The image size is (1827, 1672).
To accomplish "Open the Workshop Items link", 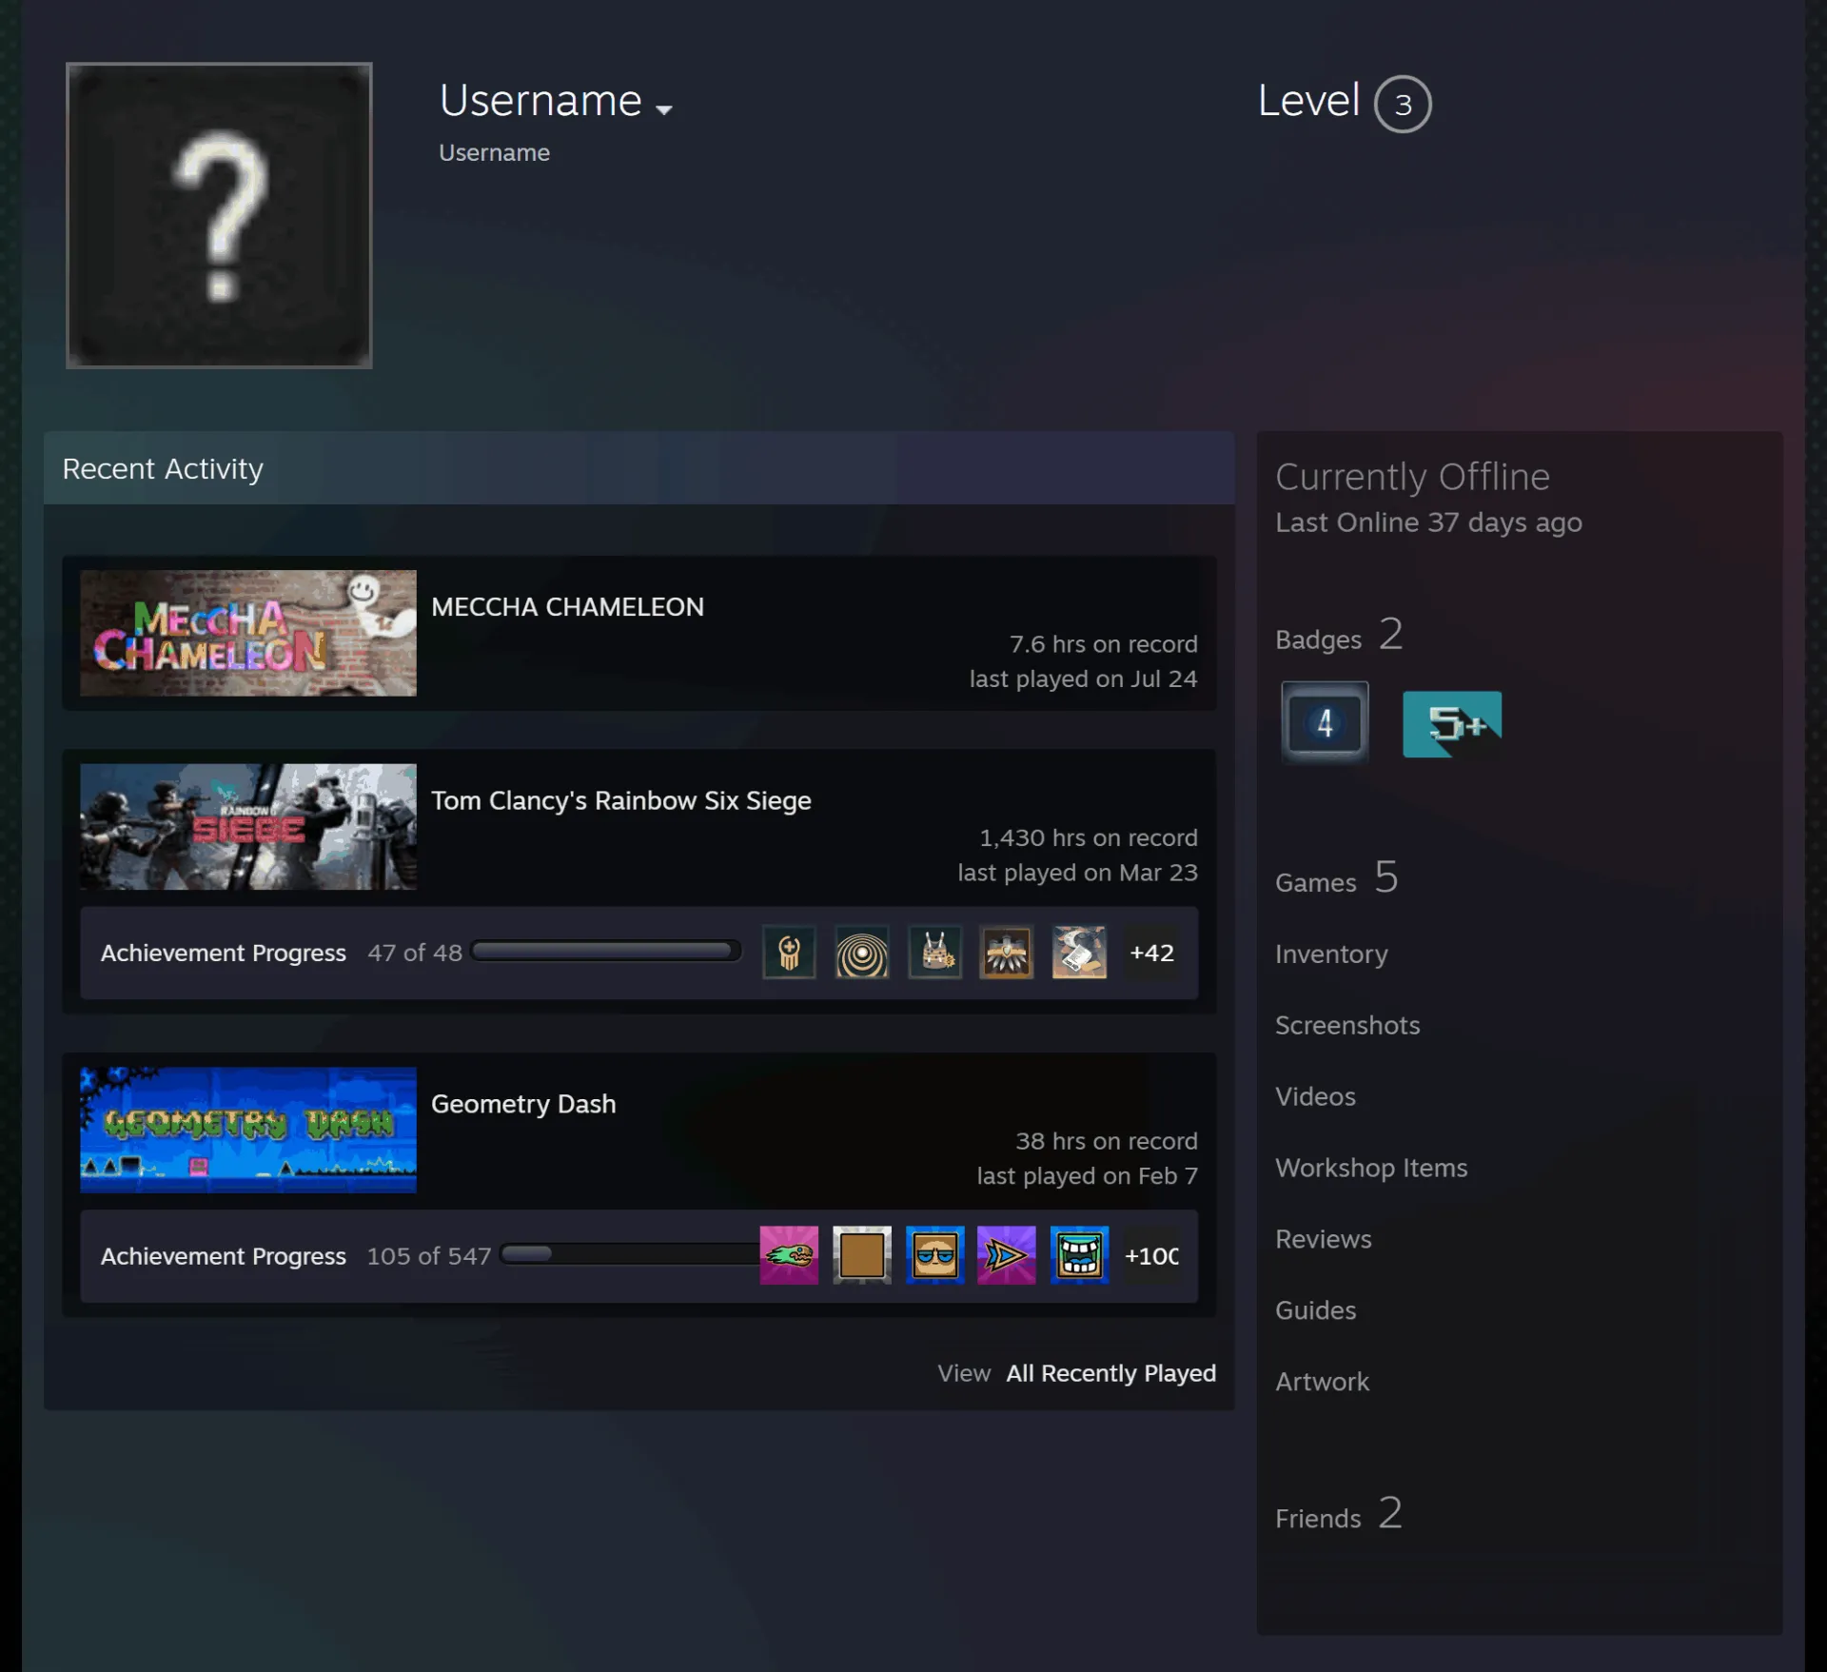I will pos(1371,1168).
